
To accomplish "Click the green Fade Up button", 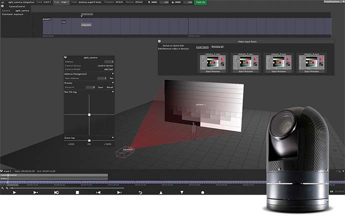I will (200, 2).
